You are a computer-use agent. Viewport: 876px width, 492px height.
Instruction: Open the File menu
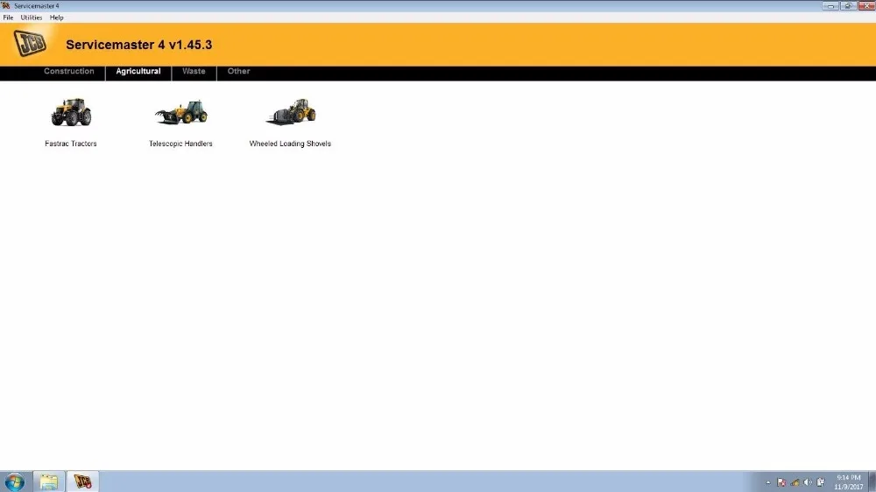[x=9, y=18]
